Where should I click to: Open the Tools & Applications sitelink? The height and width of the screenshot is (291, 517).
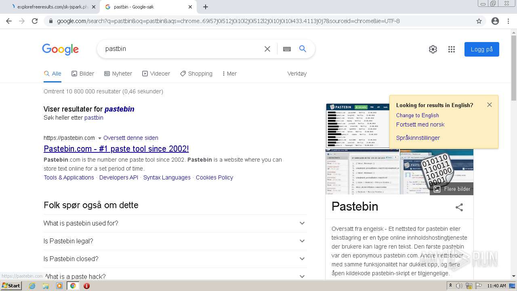[x=69, y=177]
